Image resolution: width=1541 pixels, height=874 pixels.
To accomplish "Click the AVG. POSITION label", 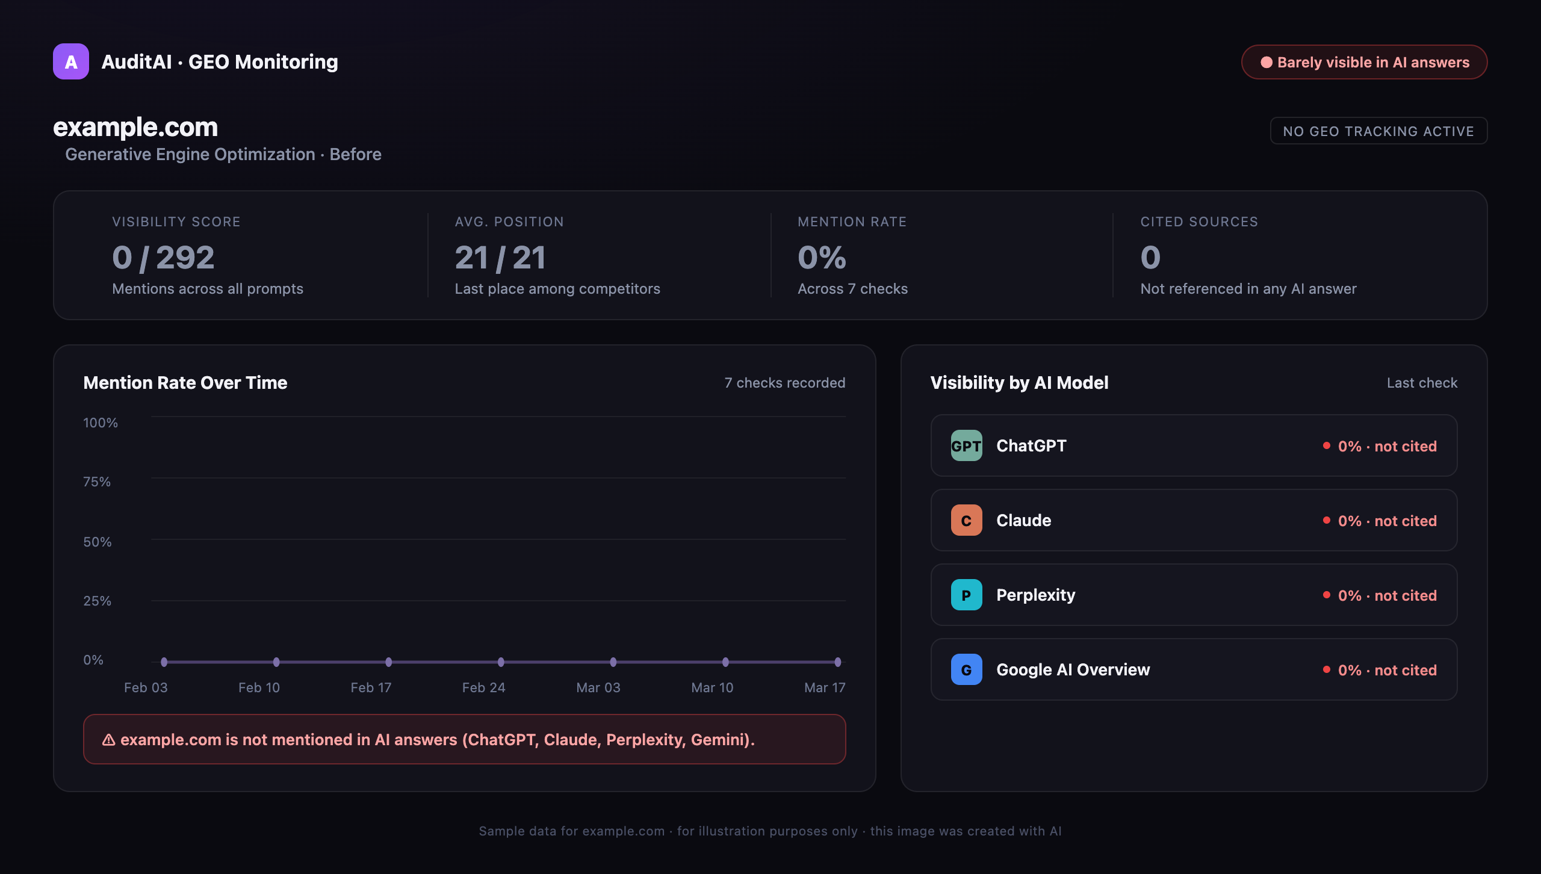I will pyautogui.click(x=509, y=222).
